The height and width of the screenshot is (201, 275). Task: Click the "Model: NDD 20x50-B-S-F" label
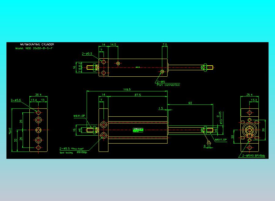[x=34, y=48]
